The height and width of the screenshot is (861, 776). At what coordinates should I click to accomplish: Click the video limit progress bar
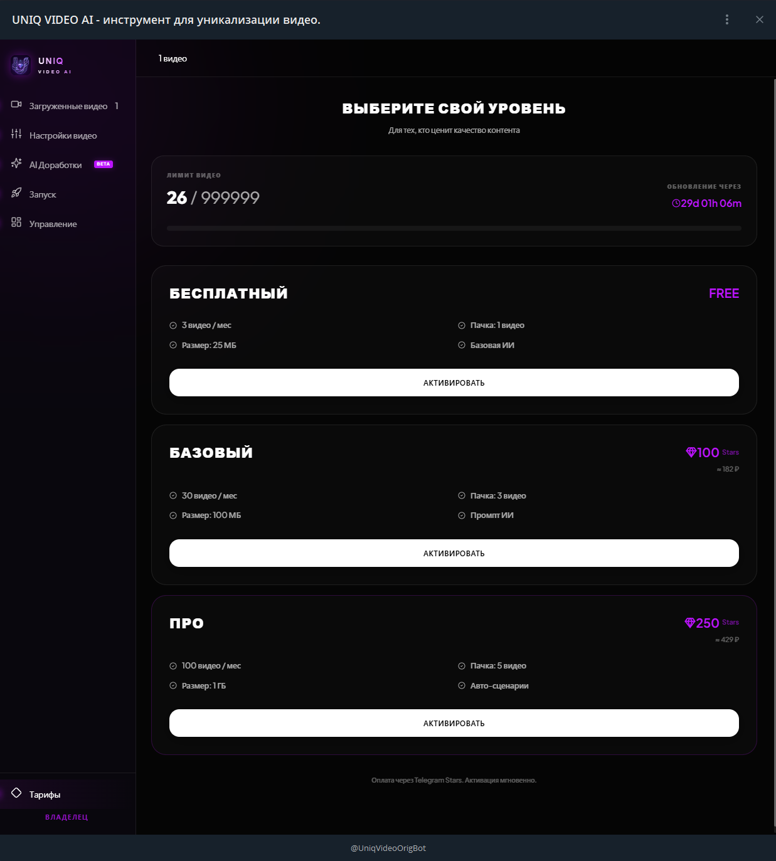click(x=454, y=228)
